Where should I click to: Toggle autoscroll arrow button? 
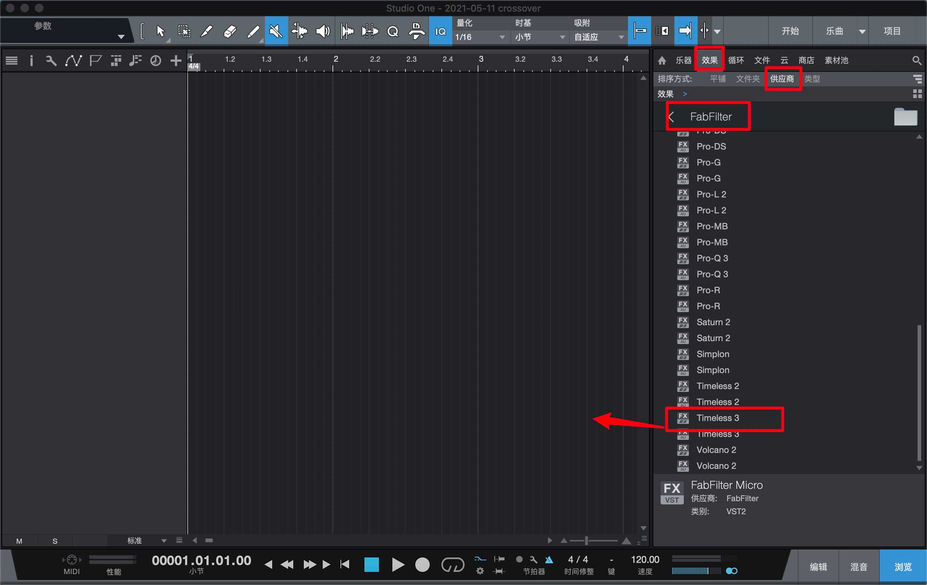(x=685, y=31)
